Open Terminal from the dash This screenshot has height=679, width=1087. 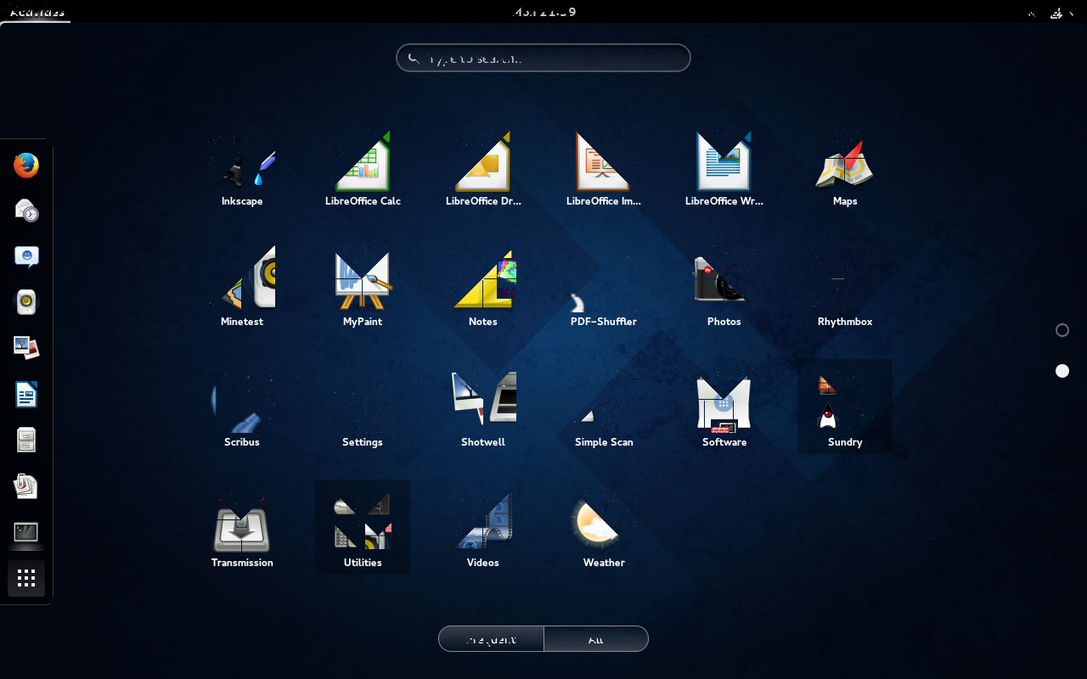click(26, 533)
